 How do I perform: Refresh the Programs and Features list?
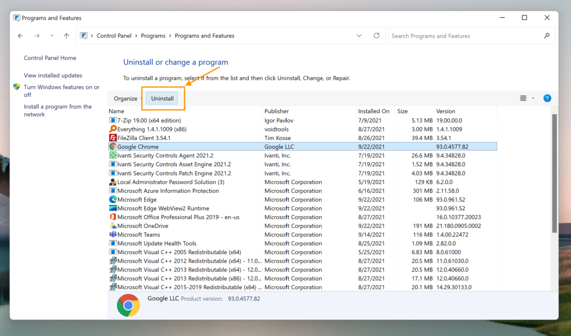(x=376, y=36)
